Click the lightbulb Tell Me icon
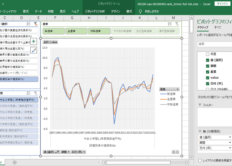The height and width of the screenshot is (166, 232). pyautogui.click(x=140, y=11)
